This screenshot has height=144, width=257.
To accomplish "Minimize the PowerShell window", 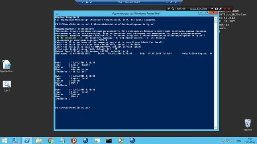I will [201, 12].
